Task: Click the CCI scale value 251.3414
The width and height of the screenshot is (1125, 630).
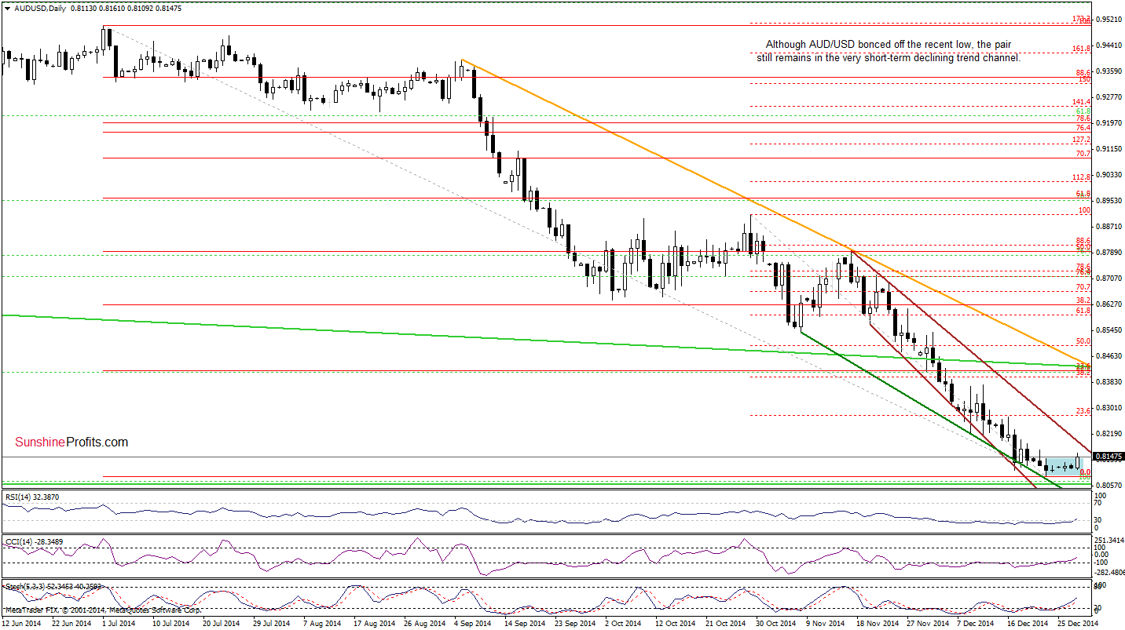Action: (x=1109, y=540)
